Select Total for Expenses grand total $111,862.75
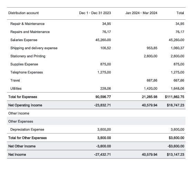This screenshot has height=173, width=193. [175, 97]
